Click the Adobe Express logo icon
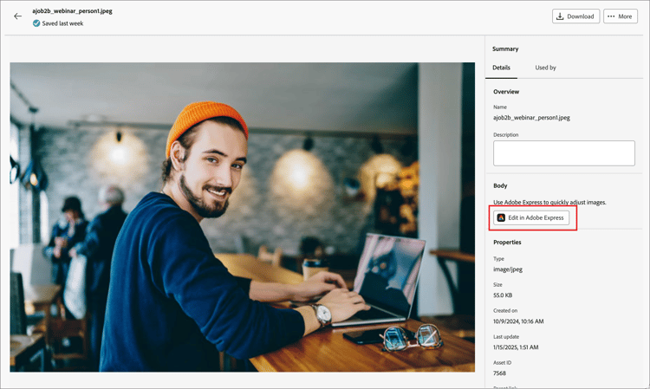Screen dimensions: 650x389 click(x=501, y=217)
